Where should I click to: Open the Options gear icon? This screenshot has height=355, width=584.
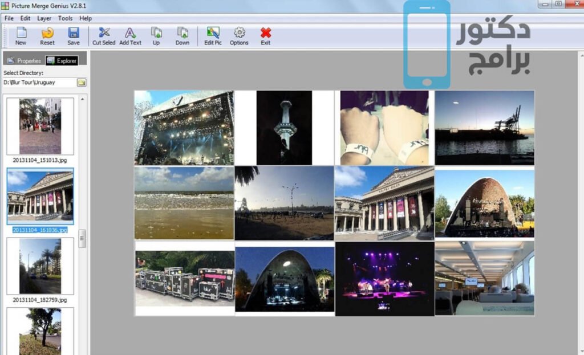pyautogui.click(x=239, y=34)
